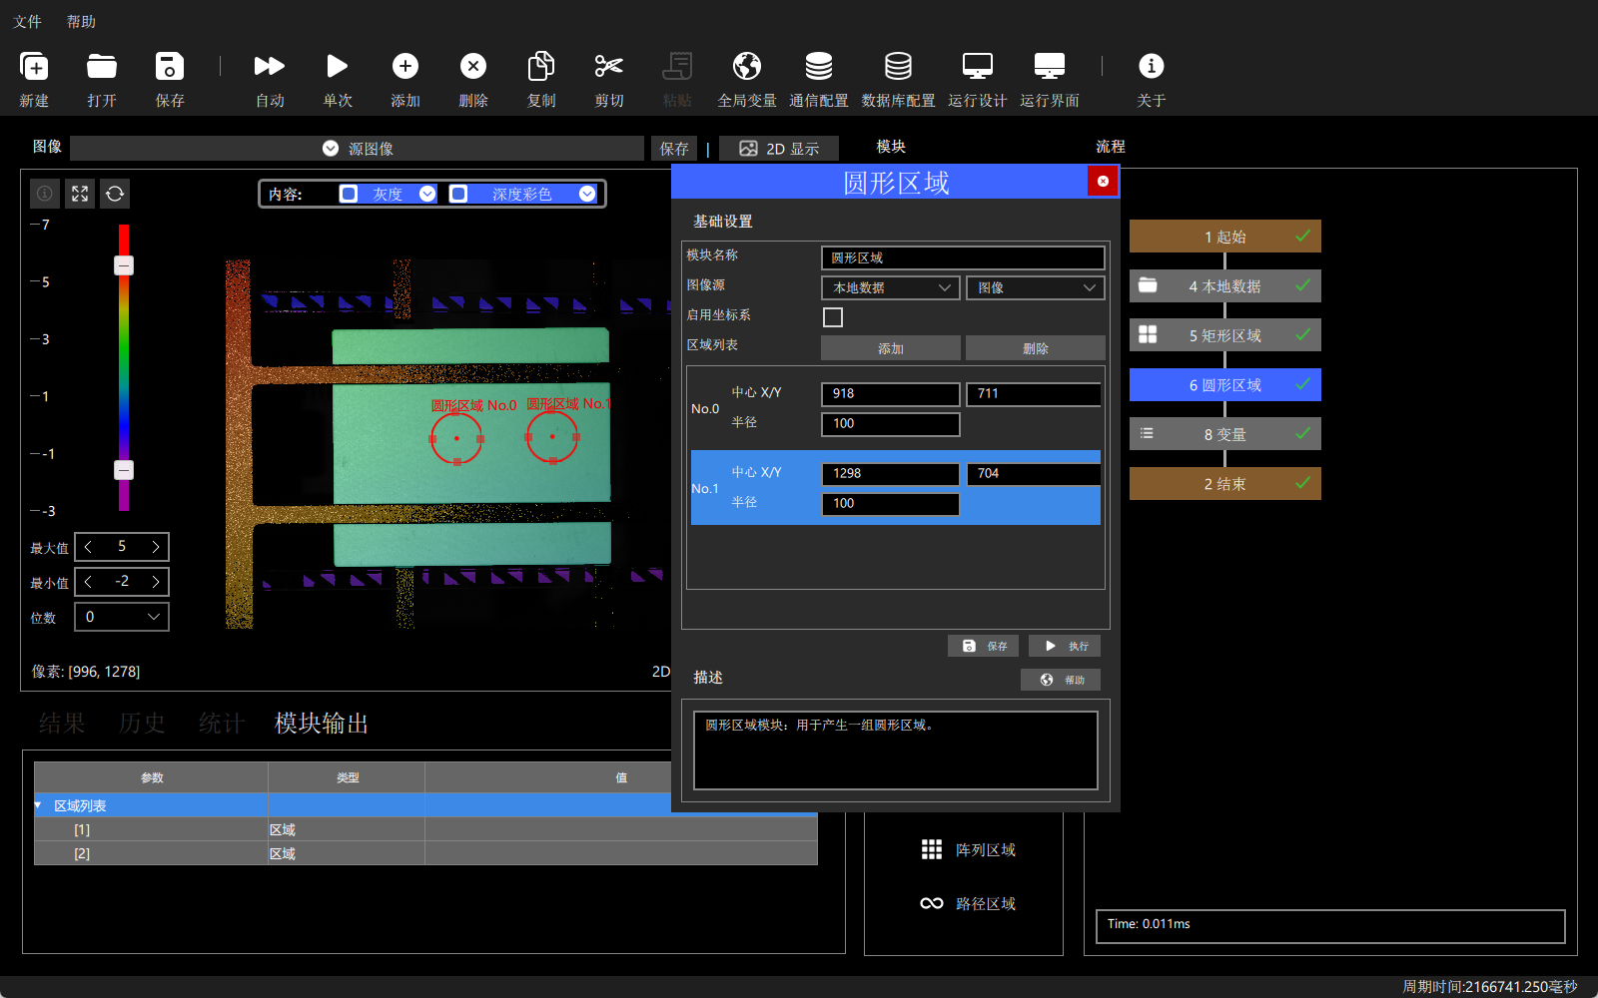
Task: Select row [1] in output table
Action: pyautogui.click(x=425, y=829)
